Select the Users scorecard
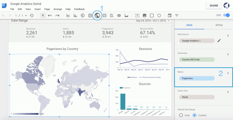233x120 pixels. 68,33
